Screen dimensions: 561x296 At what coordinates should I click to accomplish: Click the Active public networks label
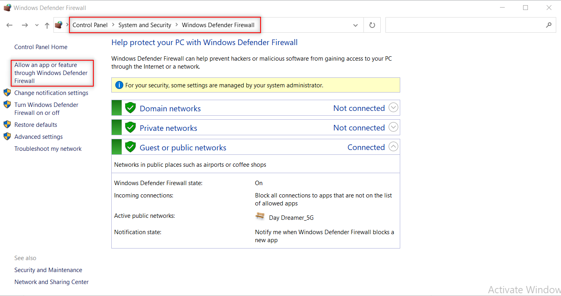144,216
